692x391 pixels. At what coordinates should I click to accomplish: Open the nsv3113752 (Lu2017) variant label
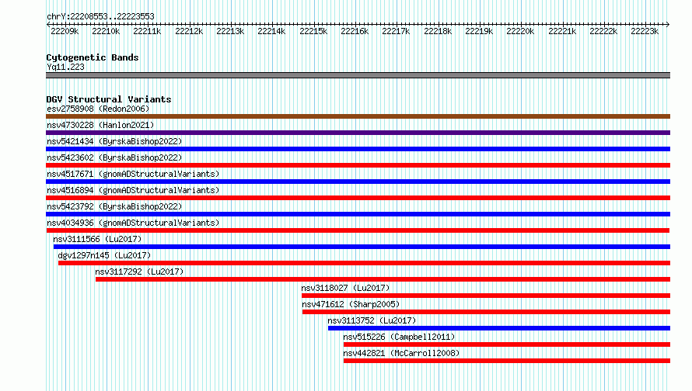[x=372, y=320]
